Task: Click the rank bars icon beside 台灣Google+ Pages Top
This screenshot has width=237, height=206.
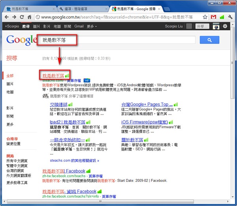Action: 176,105
